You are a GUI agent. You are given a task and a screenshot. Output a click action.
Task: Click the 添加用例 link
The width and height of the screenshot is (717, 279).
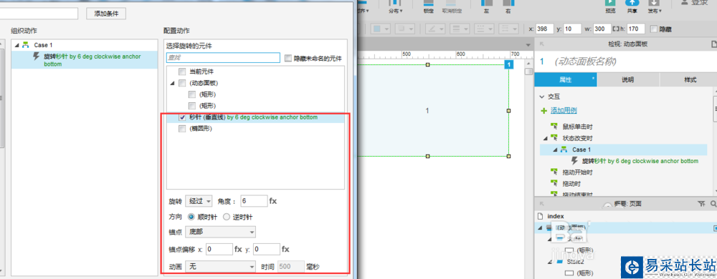[x=564, y=111]
